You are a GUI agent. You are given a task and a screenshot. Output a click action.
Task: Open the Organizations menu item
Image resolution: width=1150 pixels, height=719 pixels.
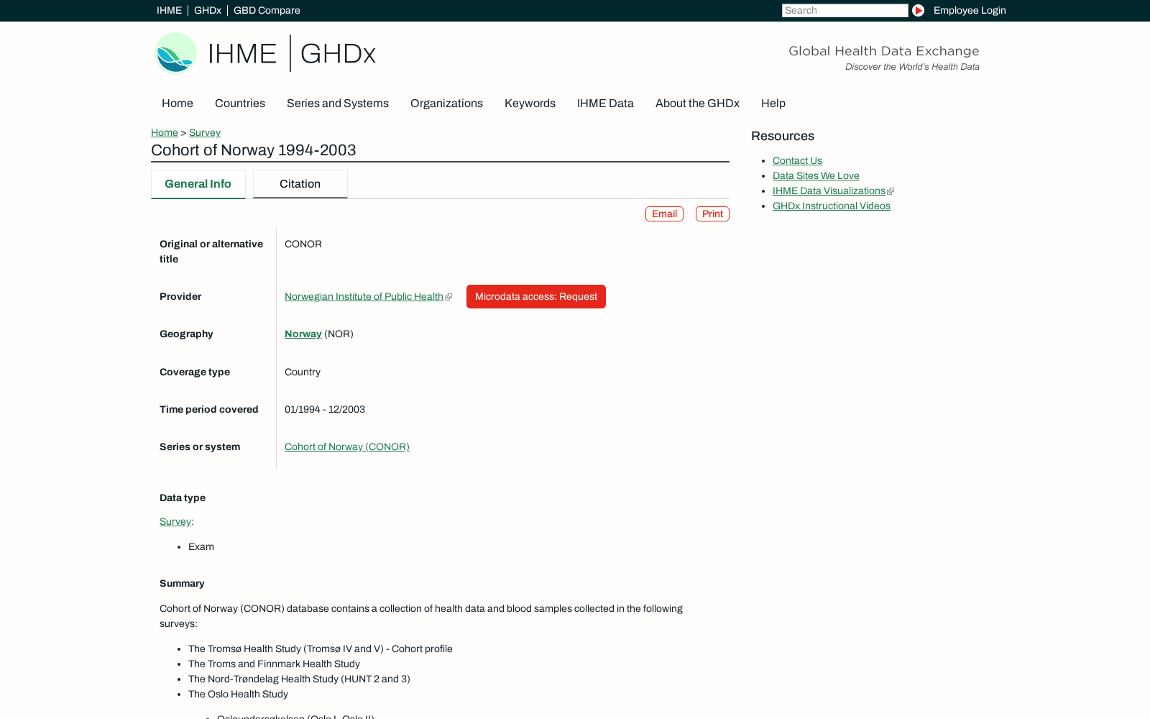[446, 104]
